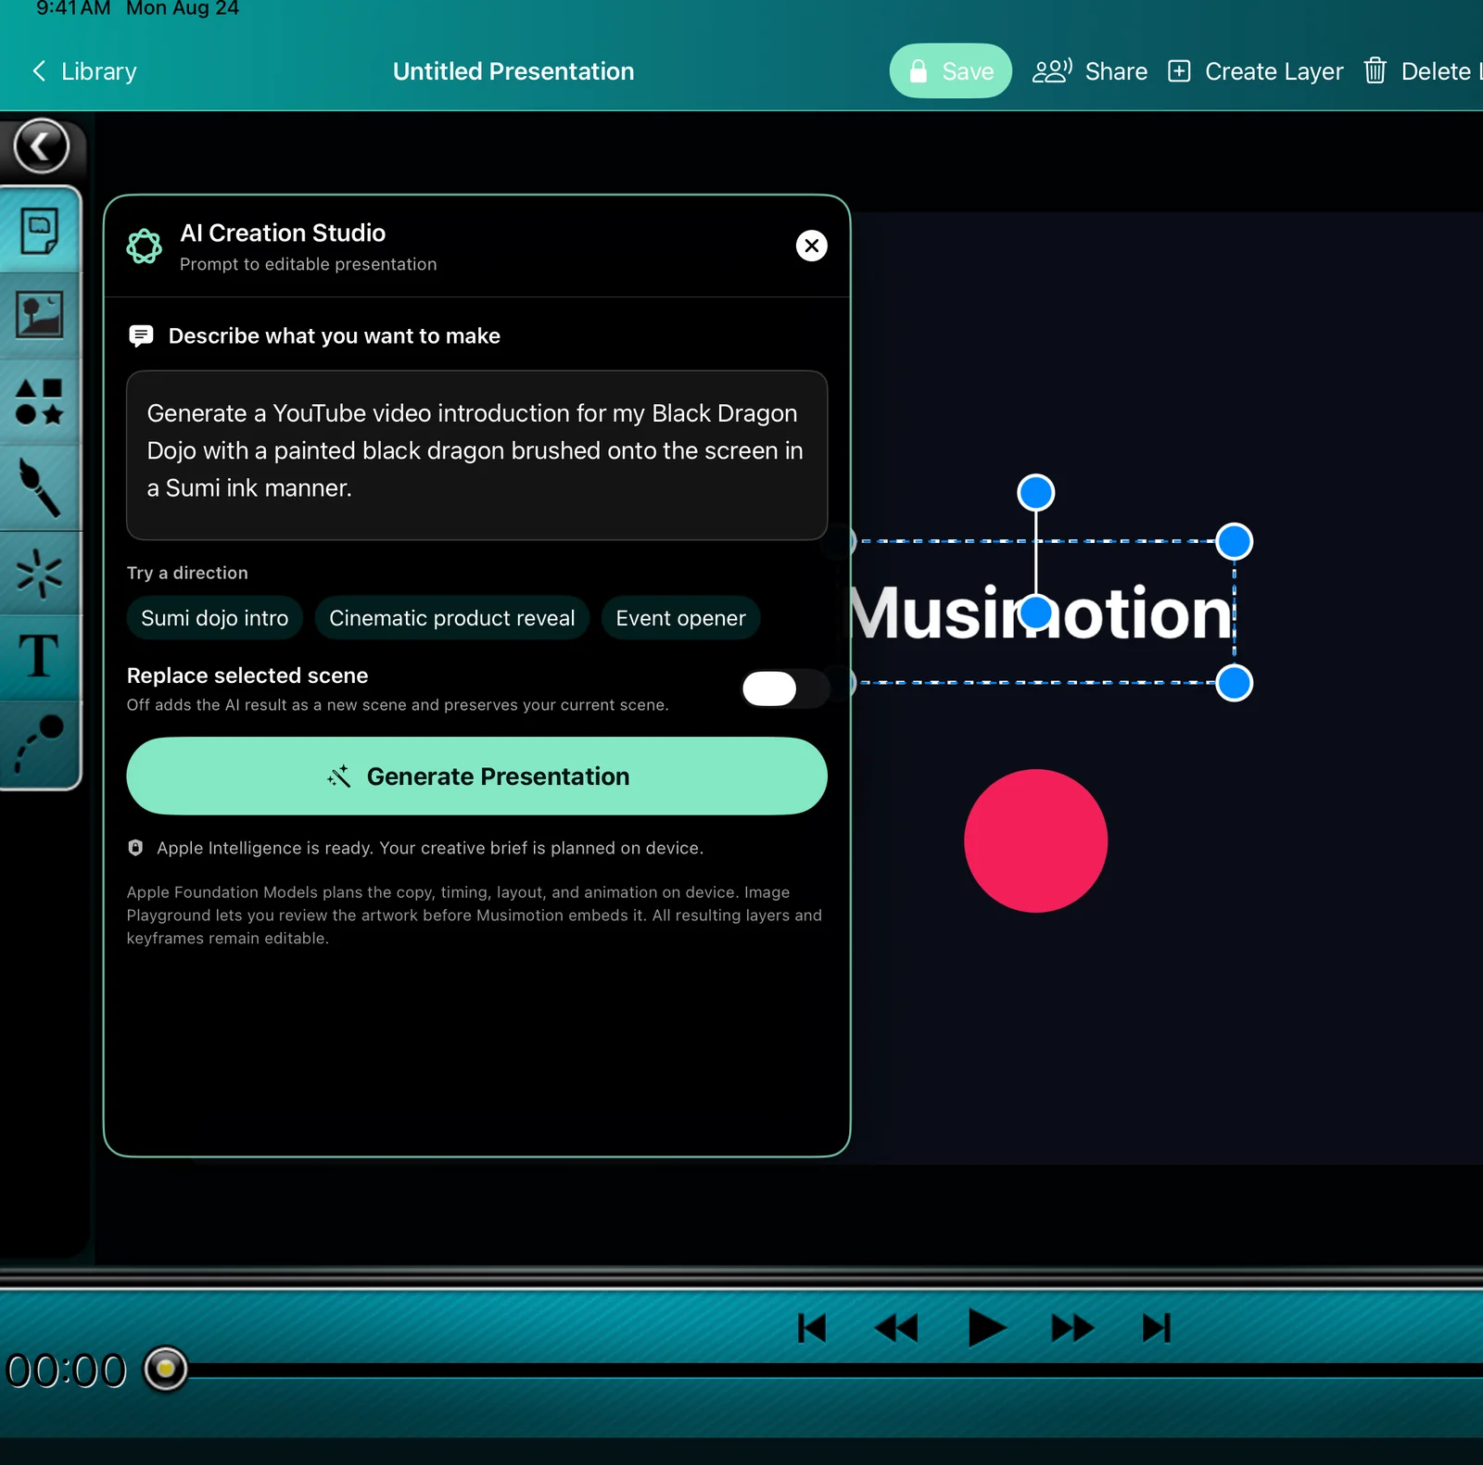1483x1465 pixels.
Task: Click the AI Creation Studio logo icon
Action: tap(145, 246)
